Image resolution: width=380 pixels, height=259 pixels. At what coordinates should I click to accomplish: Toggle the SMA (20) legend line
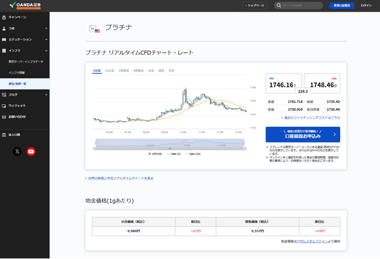193,154
